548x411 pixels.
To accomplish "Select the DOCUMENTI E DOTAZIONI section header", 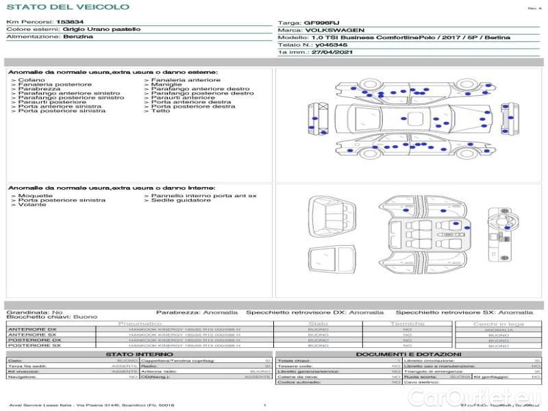I will [x=408, y=353].
